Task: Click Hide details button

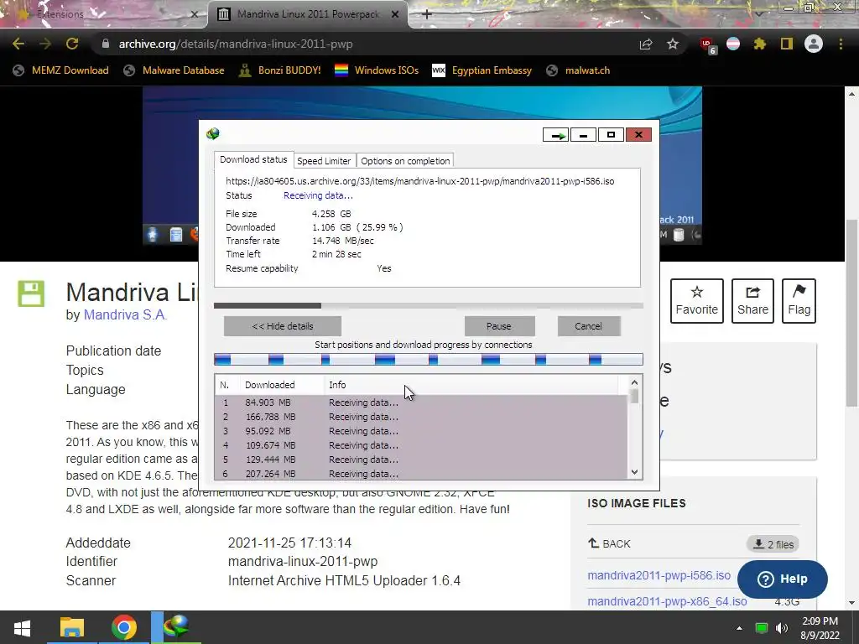Action: [283, 326]
